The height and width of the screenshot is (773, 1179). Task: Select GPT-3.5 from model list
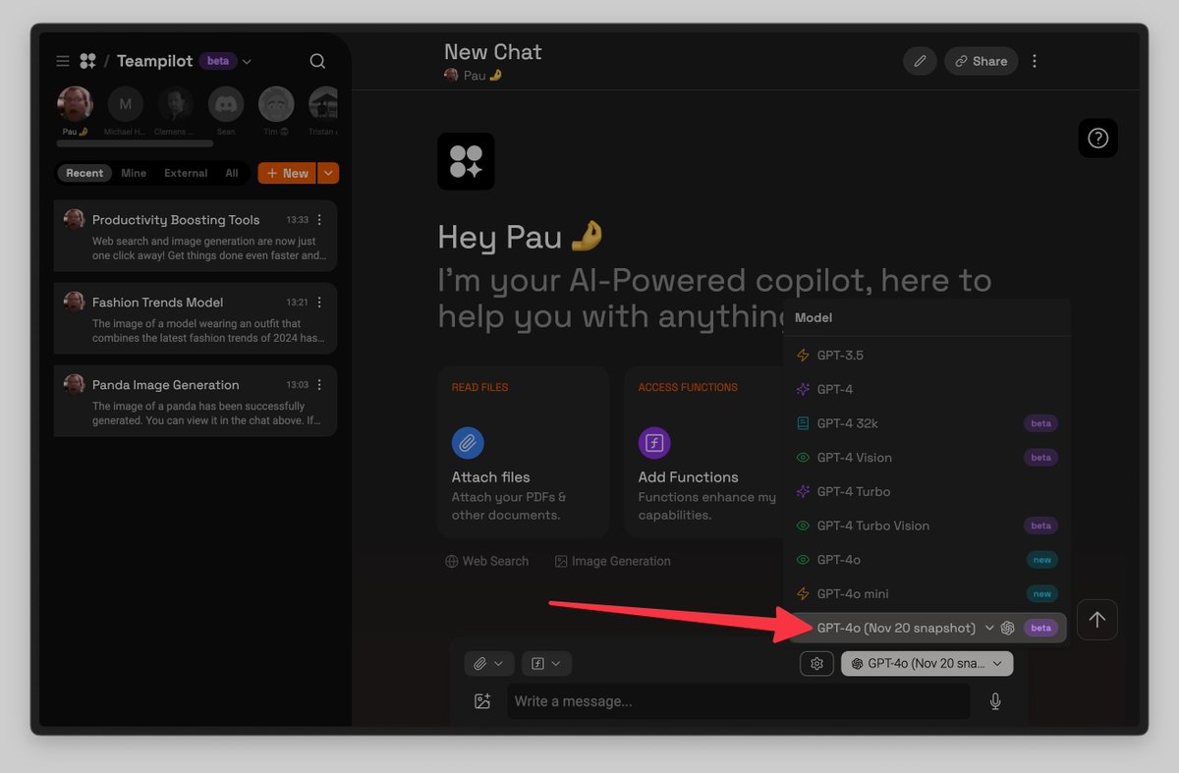coord(926,356)
